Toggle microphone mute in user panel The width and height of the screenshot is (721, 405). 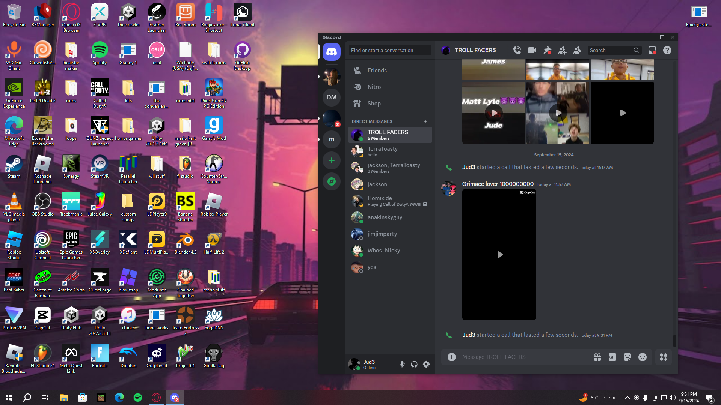click(x=402, y=364)
